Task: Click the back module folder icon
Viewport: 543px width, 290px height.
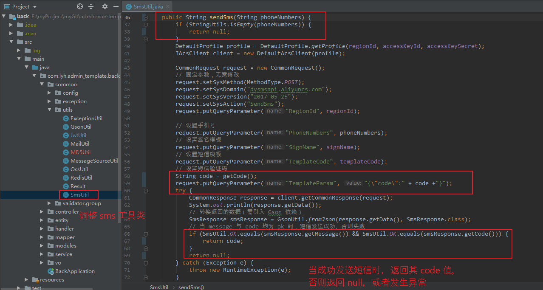Action: pyautogui.click(x=12, y=17)
